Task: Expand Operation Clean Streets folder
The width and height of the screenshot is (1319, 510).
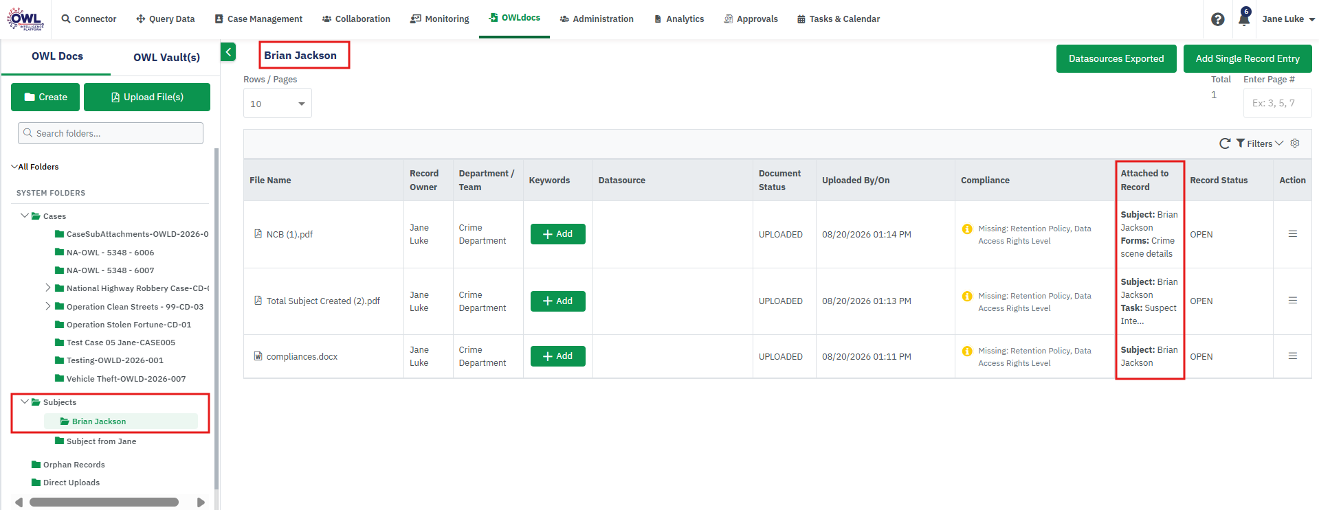Action: [48, 306]
